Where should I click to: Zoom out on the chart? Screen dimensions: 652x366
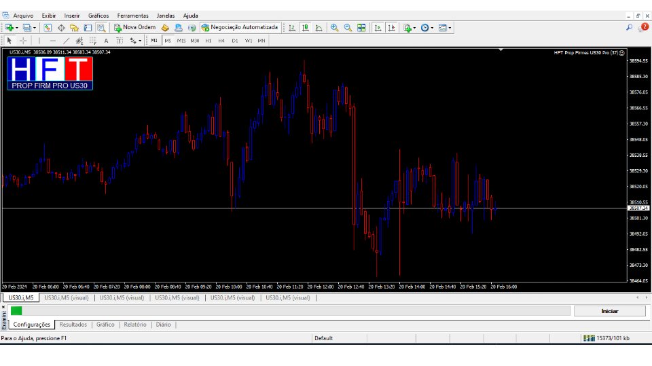tap(348, 28)
